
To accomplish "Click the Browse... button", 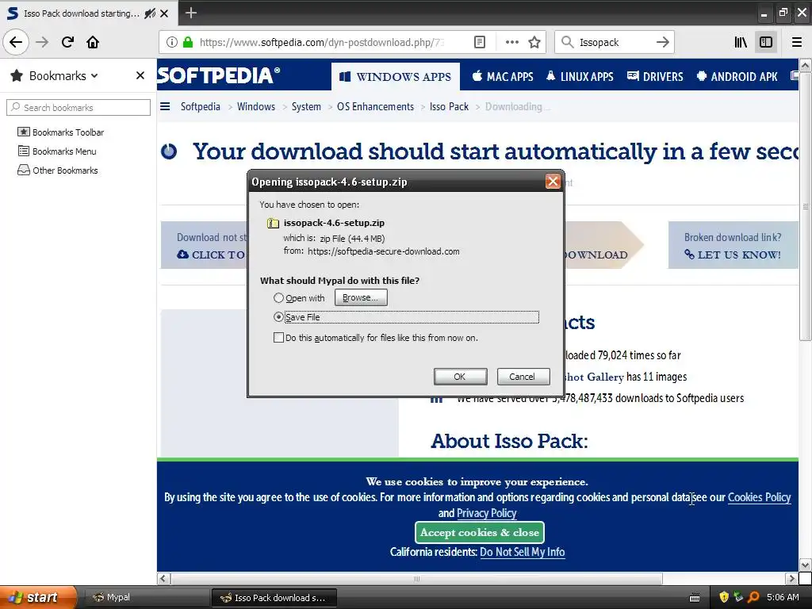I will pyautogui.click(x=361, y=298).
